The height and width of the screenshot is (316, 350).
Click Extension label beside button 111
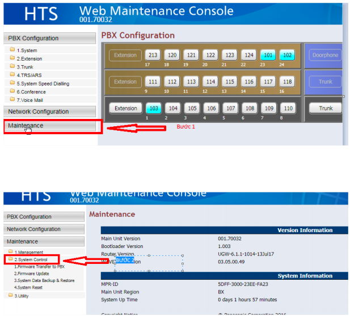coord(125,82)
